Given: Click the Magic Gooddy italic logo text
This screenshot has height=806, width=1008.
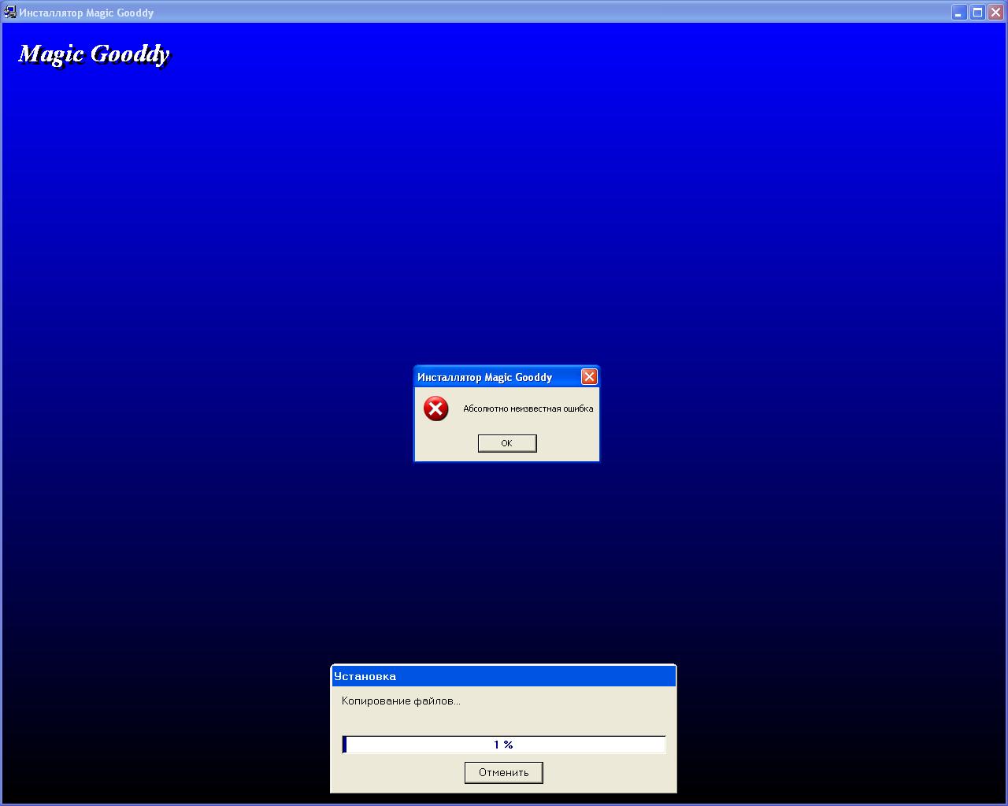Looking at the screenshot, I should (x=94, y=54).
